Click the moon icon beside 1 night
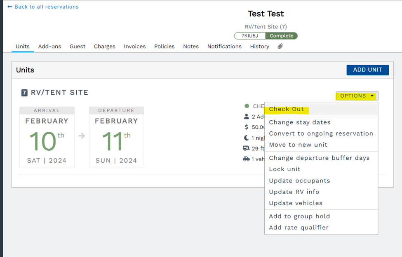 point(246,138)
